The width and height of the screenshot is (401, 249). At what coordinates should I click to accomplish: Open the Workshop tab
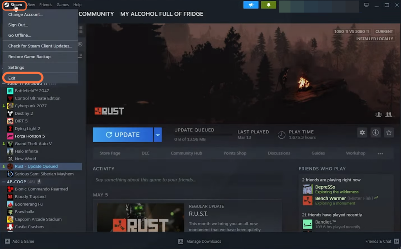click(356, 153)
